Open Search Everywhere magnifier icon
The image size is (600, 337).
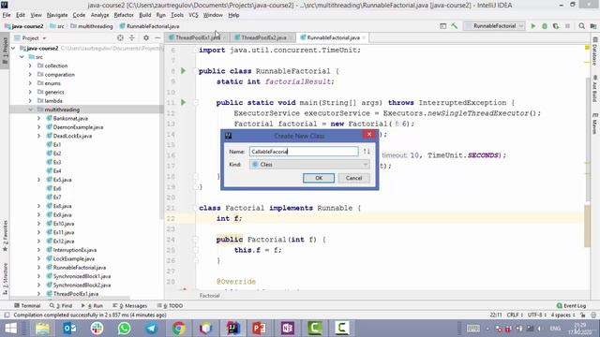pyautogui.click(x=581, y=26)
